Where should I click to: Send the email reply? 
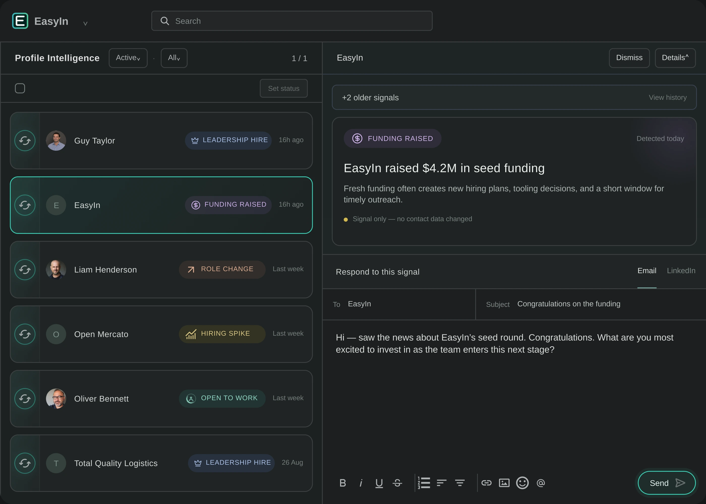click(667, 483)
